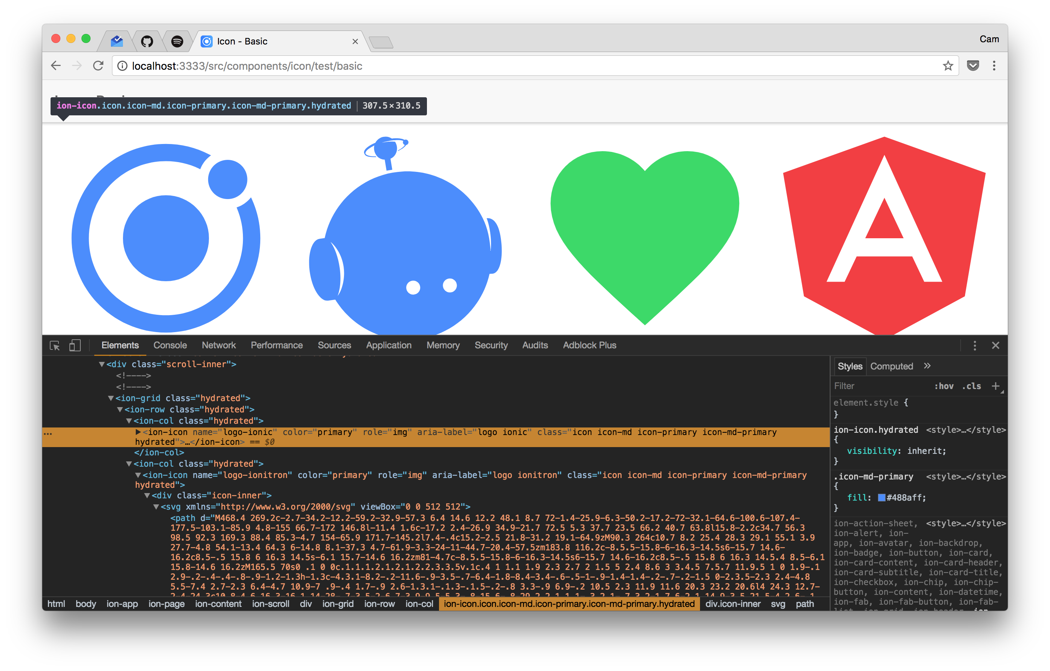
Task: Toggle element state with :hov
Action: [x=944, y=386]
